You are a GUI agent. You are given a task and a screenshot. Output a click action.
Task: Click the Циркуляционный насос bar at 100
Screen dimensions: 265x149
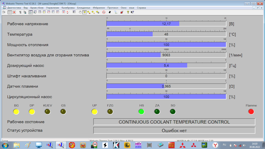pos(166,97)
